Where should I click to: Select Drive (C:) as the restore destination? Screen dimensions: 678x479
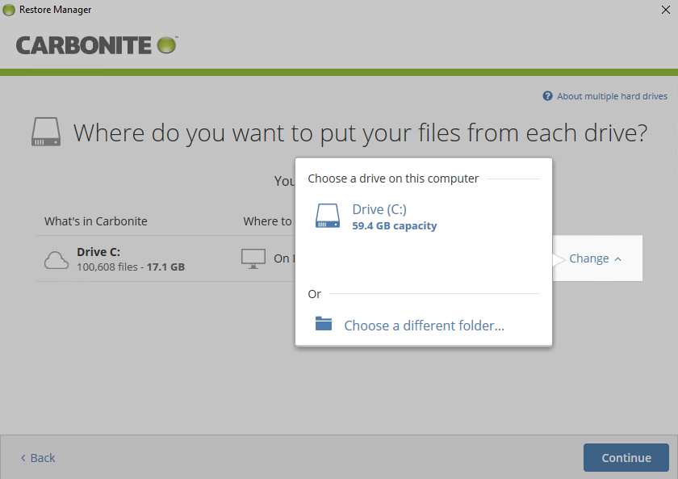380,208
